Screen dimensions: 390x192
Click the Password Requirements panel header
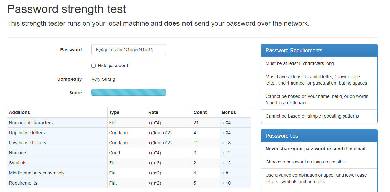[x=319, y=51]
